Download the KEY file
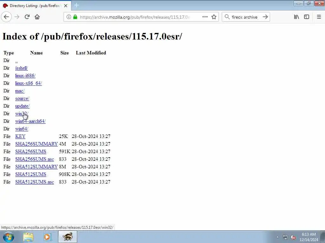 20,136
